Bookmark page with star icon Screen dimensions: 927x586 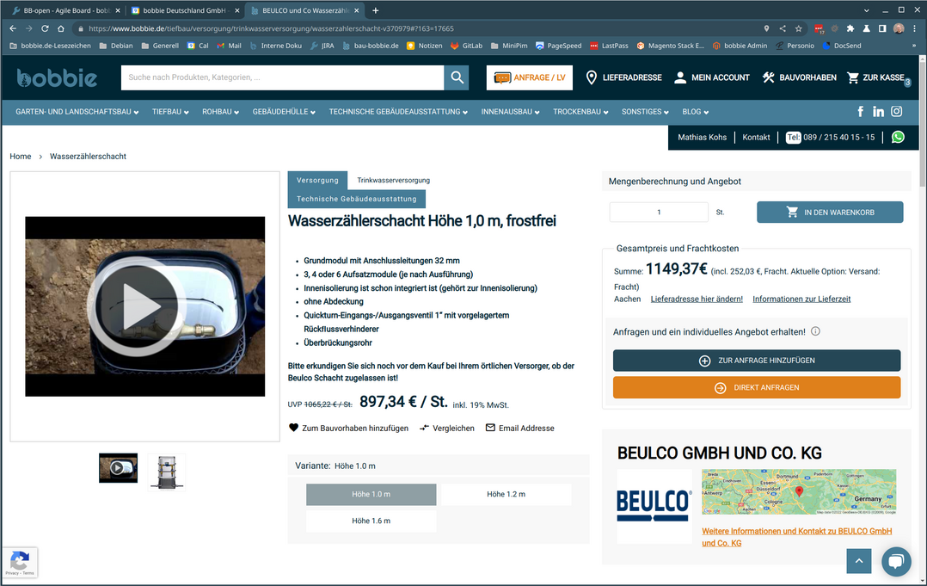pos(799,28)
